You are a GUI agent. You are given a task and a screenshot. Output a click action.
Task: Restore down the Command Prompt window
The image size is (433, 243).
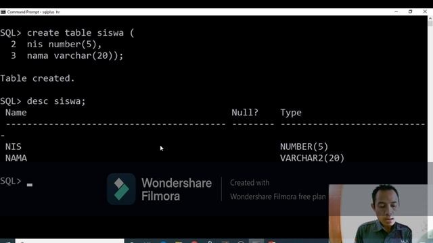click(x=411, y=12)
